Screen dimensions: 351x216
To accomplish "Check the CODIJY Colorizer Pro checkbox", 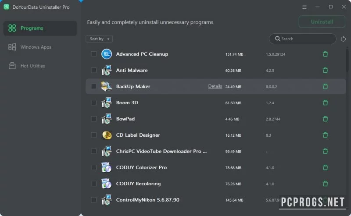I will pyautogui.click(x=94, y=167).
